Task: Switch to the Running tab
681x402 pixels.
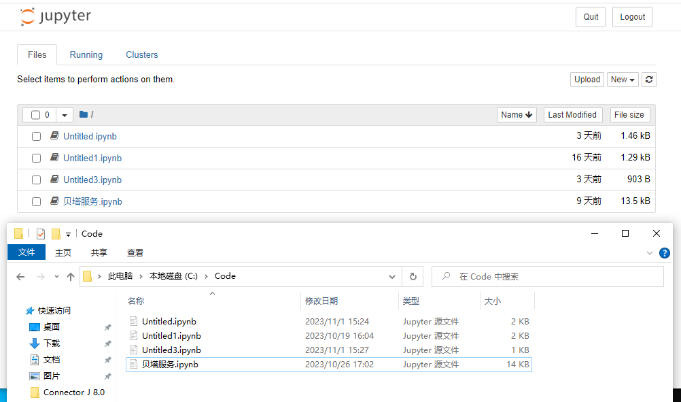Action: pyautogui.click(x=86, y=54)
